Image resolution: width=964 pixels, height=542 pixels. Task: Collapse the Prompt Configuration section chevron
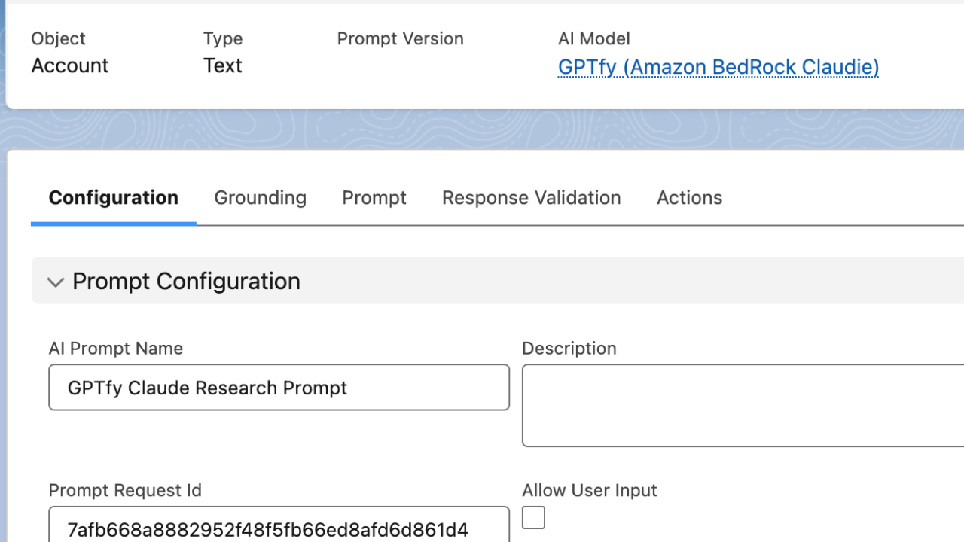pyautogui.click(x=55, y=282)
